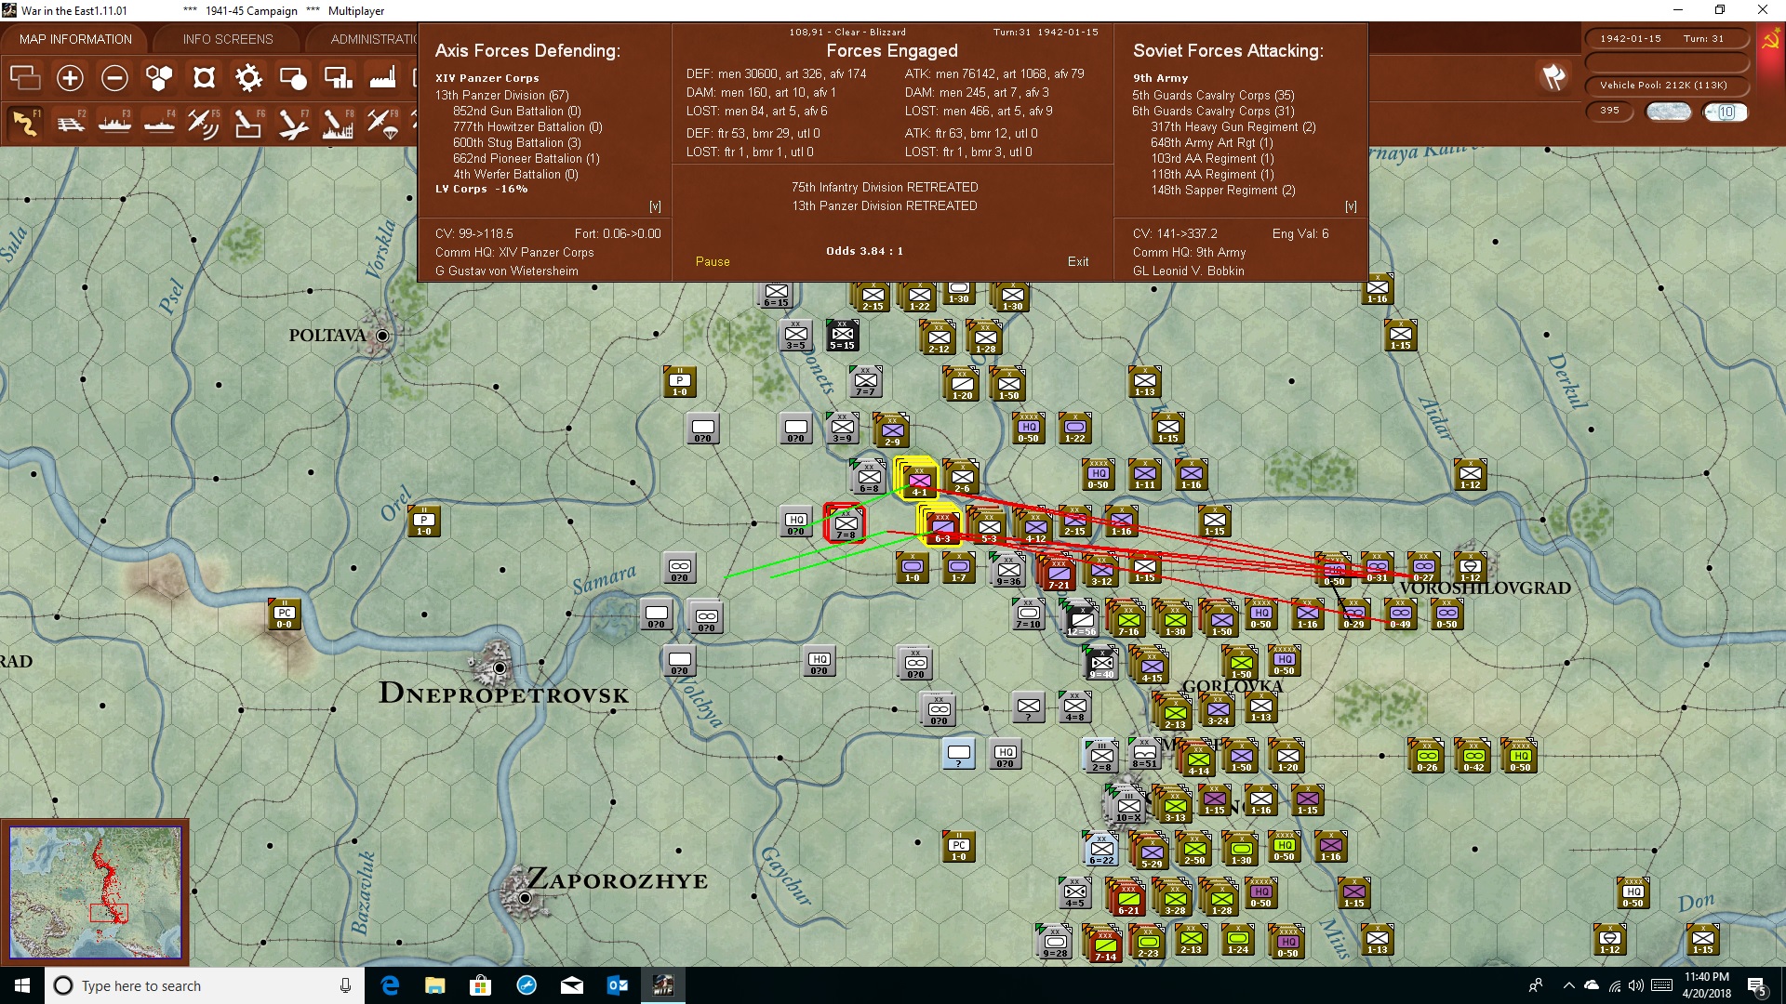
Task: Expand the Axis forces list [v] arrow
Action: pyautogui.click(x=655, y=206)
